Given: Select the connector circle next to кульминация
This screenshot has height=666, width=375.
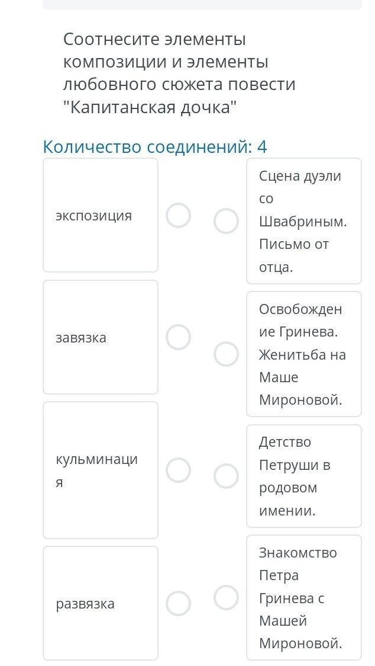Looking at the screenshot, I should (x=178, y=470).
